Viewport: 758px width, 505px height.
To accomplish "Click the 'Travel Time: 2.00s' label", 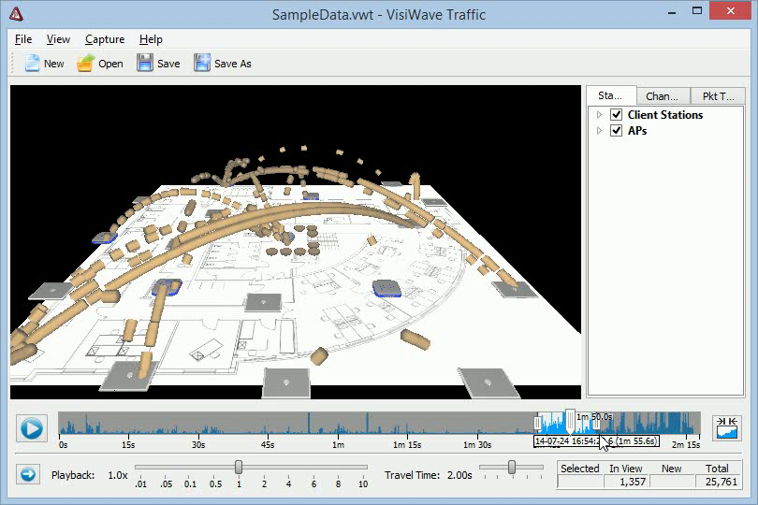I will (429, 475).
